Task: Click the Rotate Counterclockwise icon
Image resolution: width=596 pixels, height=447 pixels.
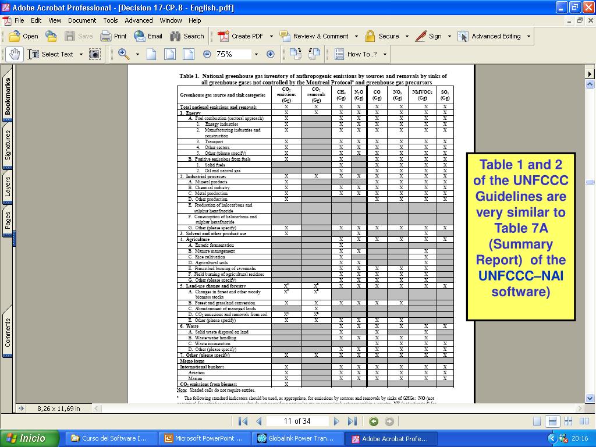Action: 314,54
